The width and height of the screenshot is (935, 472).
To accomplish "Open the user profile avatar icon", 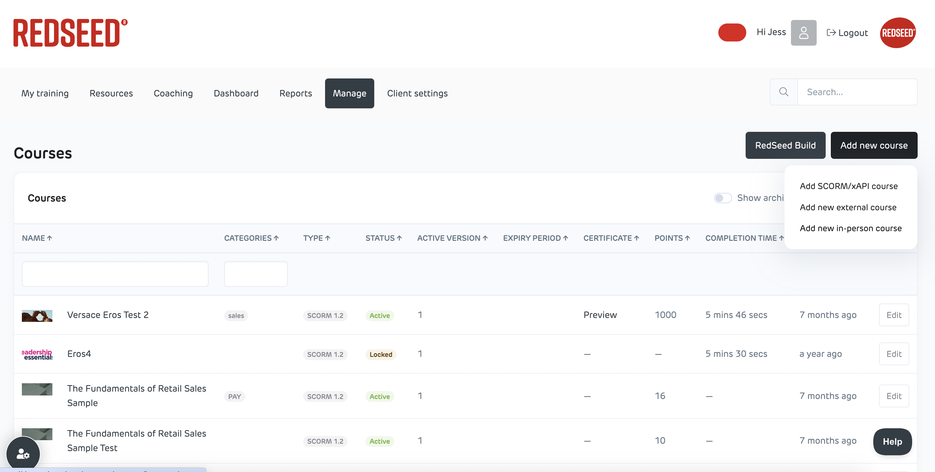I will tap(803, 33).
